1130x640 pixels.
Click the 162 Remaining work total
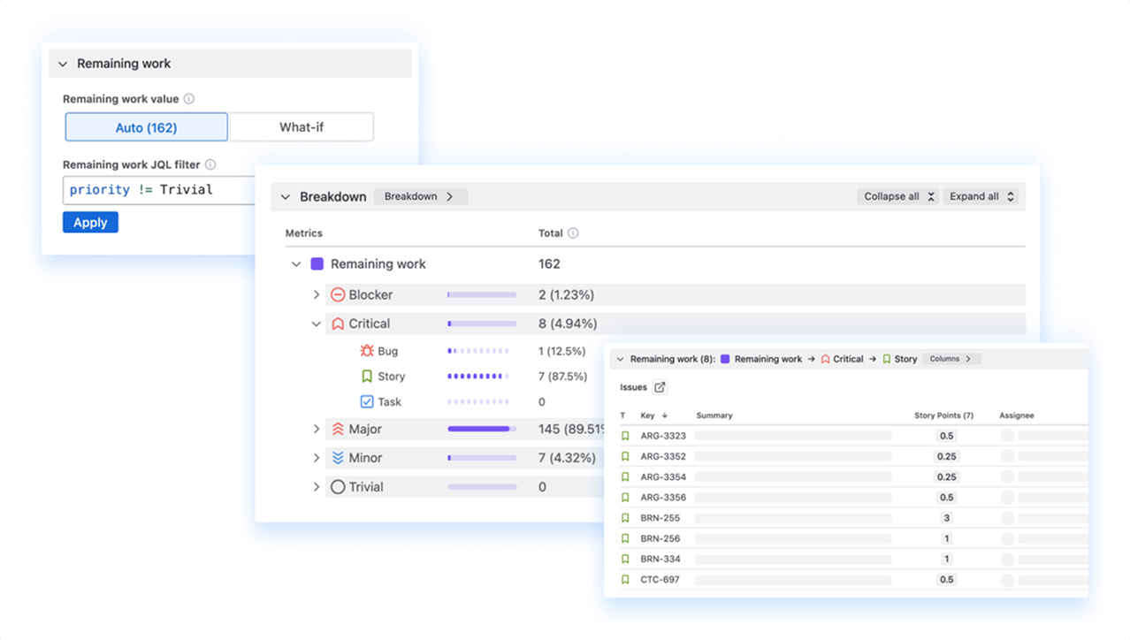(x=549, y=263)
